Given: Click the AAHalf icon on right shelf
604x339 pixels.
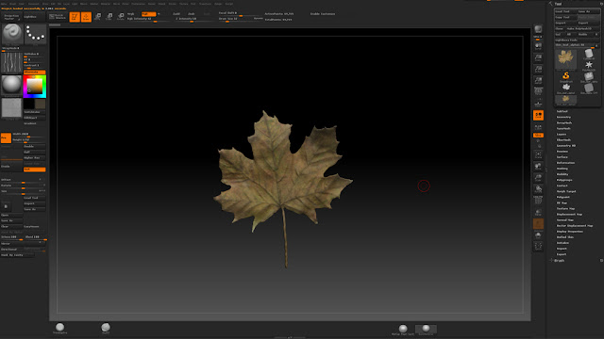Looking at the screenshot, I should [x=538, y=80].
